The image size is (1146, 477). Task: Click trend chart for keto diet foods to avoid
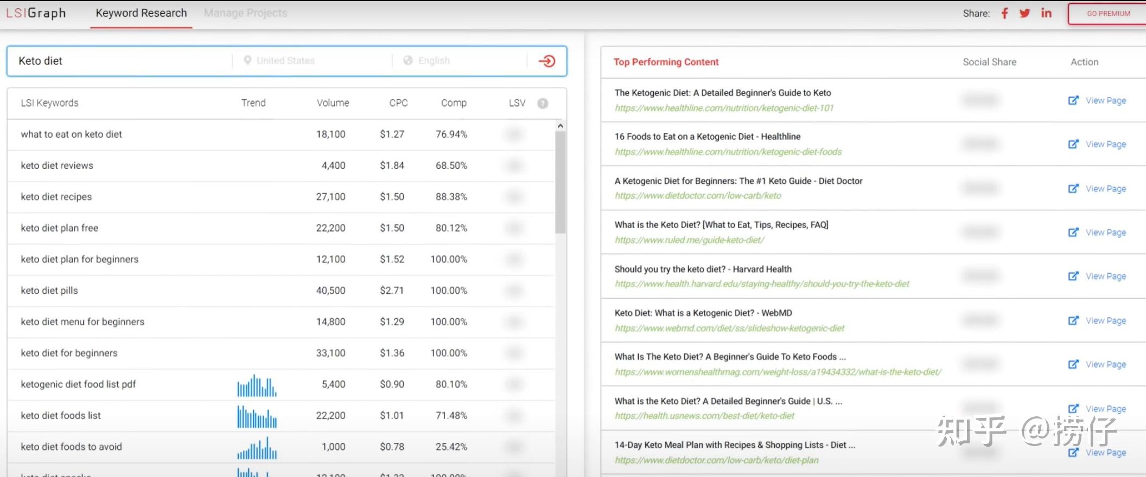click(257, 448)
